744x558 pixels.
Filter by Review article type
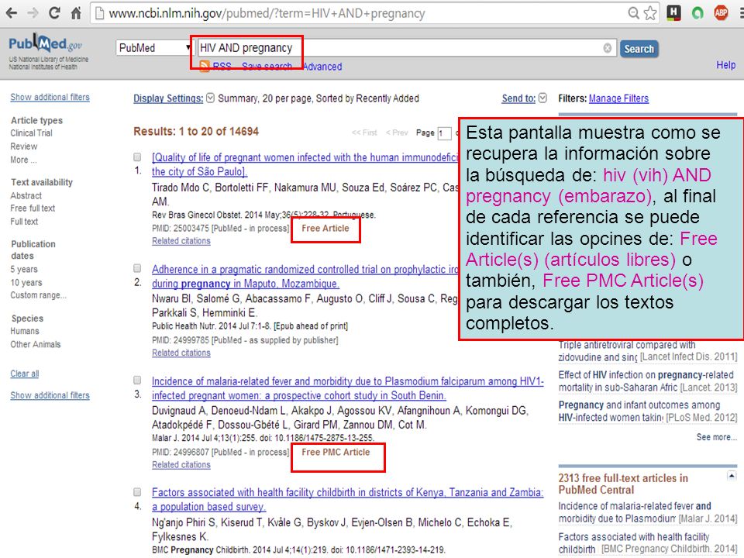(24, 146)
